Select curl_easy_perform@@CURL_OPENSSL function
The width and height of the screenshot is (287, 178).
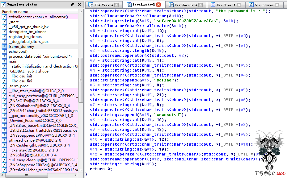point(40,96)
